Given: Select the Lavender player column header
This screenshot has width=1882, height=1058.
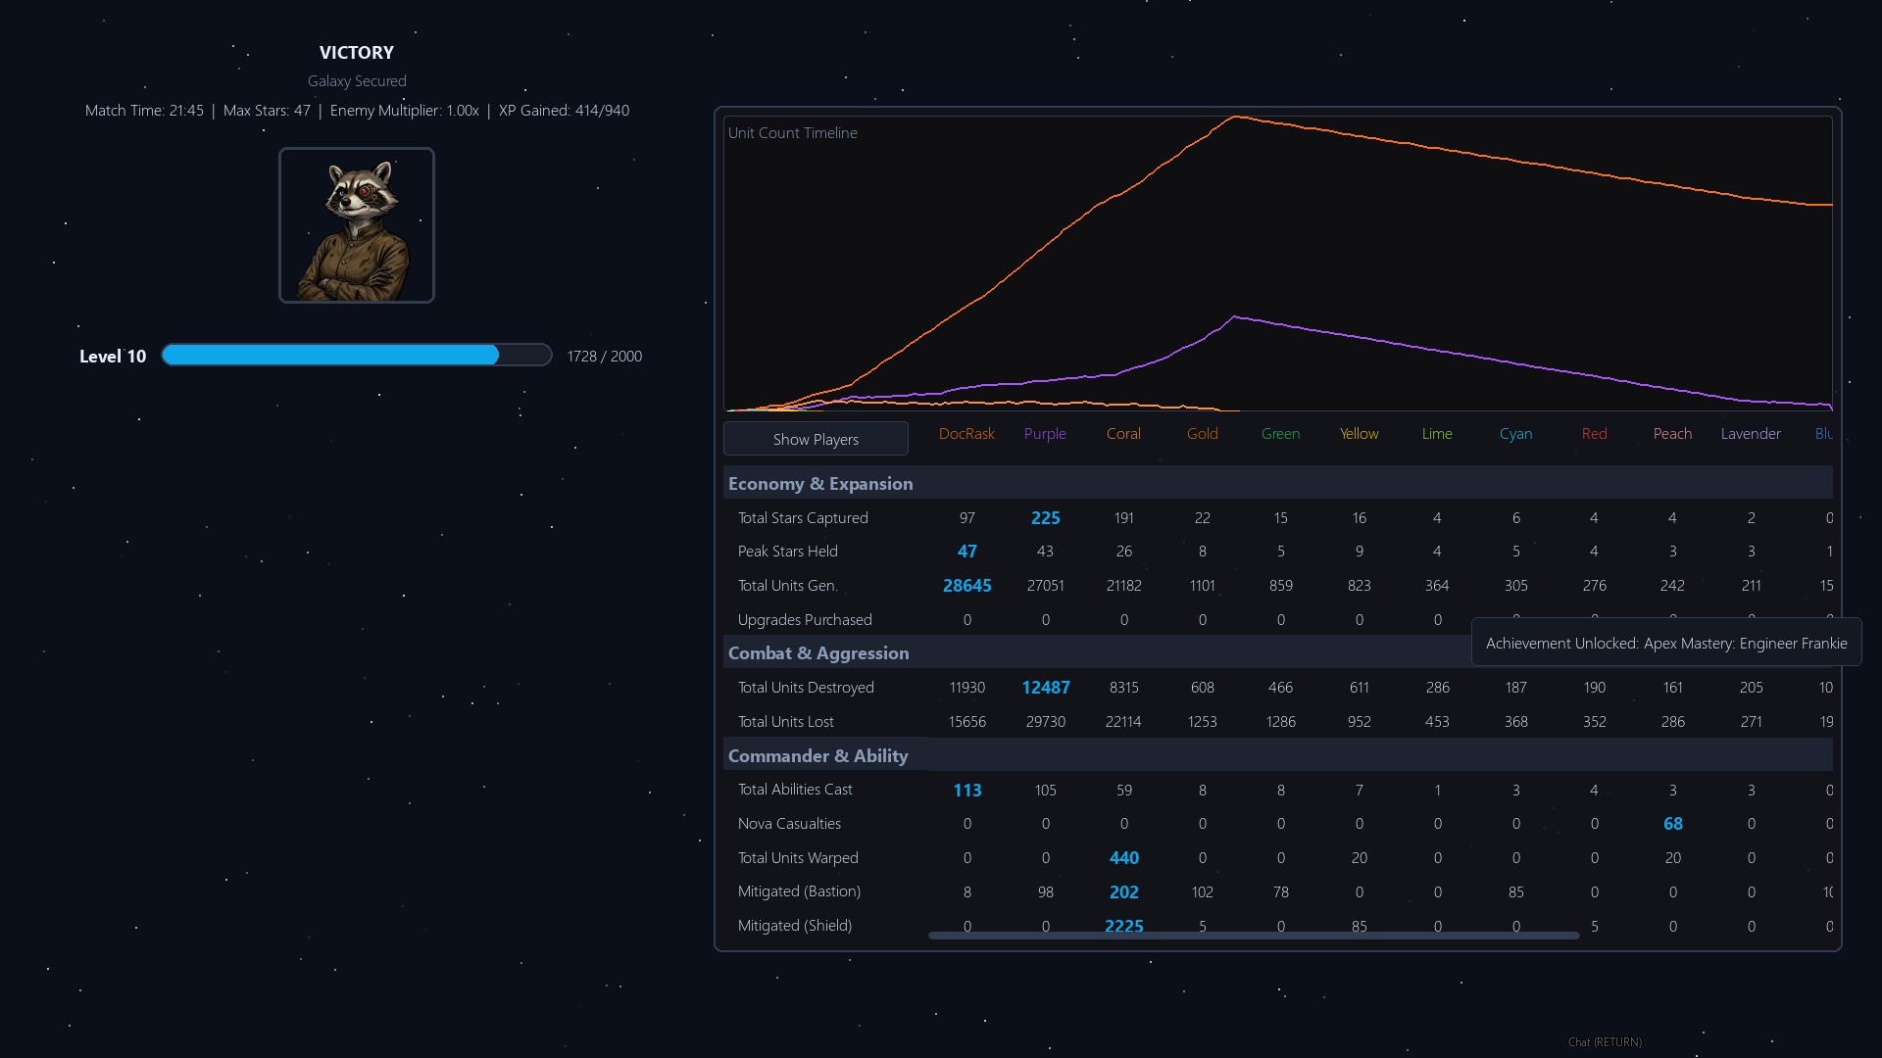Looking at the screenshot, I should 1751,433.
